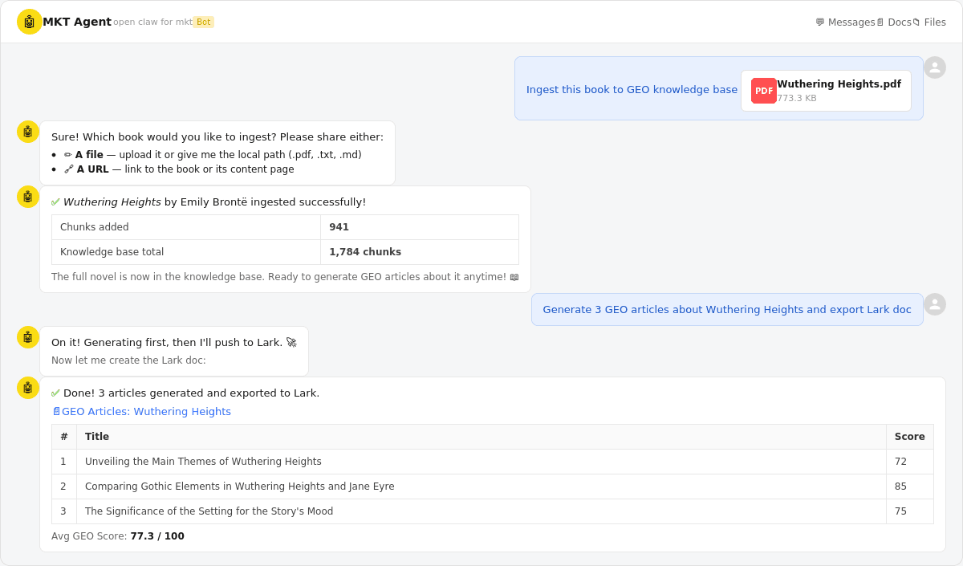Click the camera emoji ending the knowledge base message
Viewport: 963px width, 566px height.
click(x=514, y=276)
